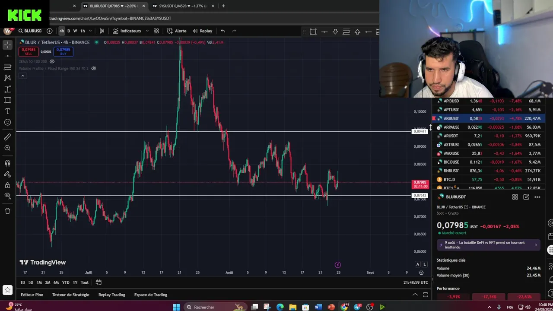The image size is (553, 311).
Task: Set the date range to 1D
Action: 22,282
